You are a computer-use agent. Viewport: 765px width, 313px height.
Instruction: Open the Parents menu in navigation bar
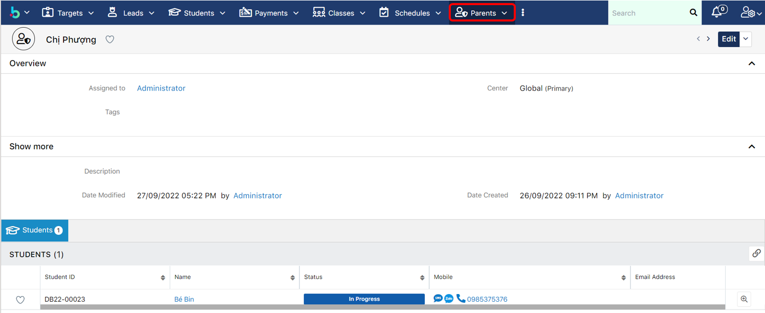[482, 13]
